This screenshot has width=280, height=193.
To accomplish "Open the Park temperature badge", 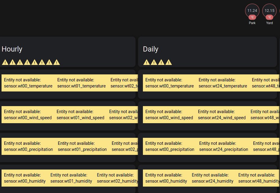I will (x=252, y=11).
